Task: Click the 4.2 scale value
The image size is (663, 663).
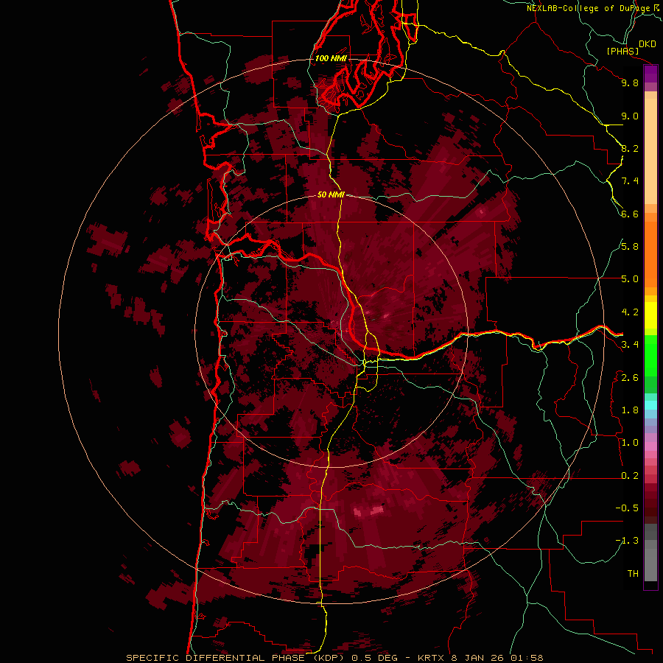Action: coord(630,312)
